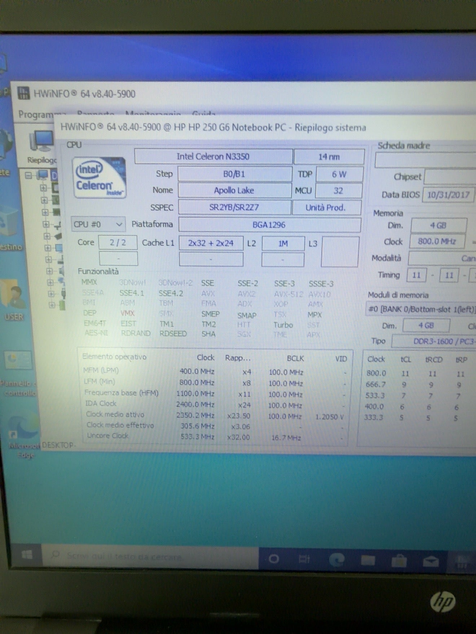Screen dimensions: 476x634
Task: Click the Core count 2 / 2 field
Action: click(x=118, y=242)
